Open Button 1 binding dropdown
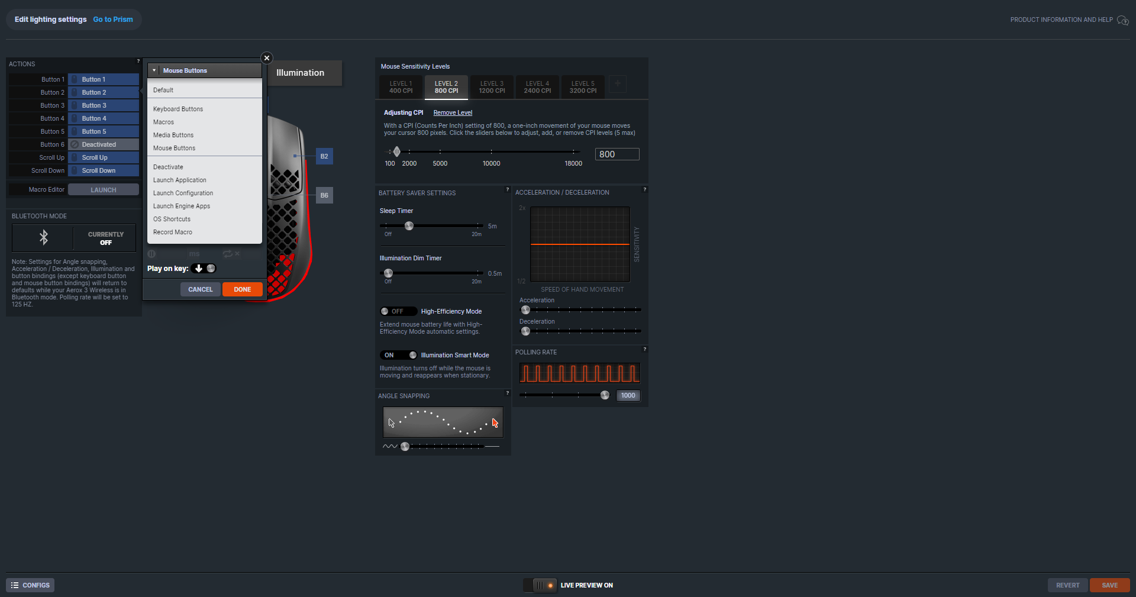The width and height of the screenshot is (1136, 597). point(104,79)
